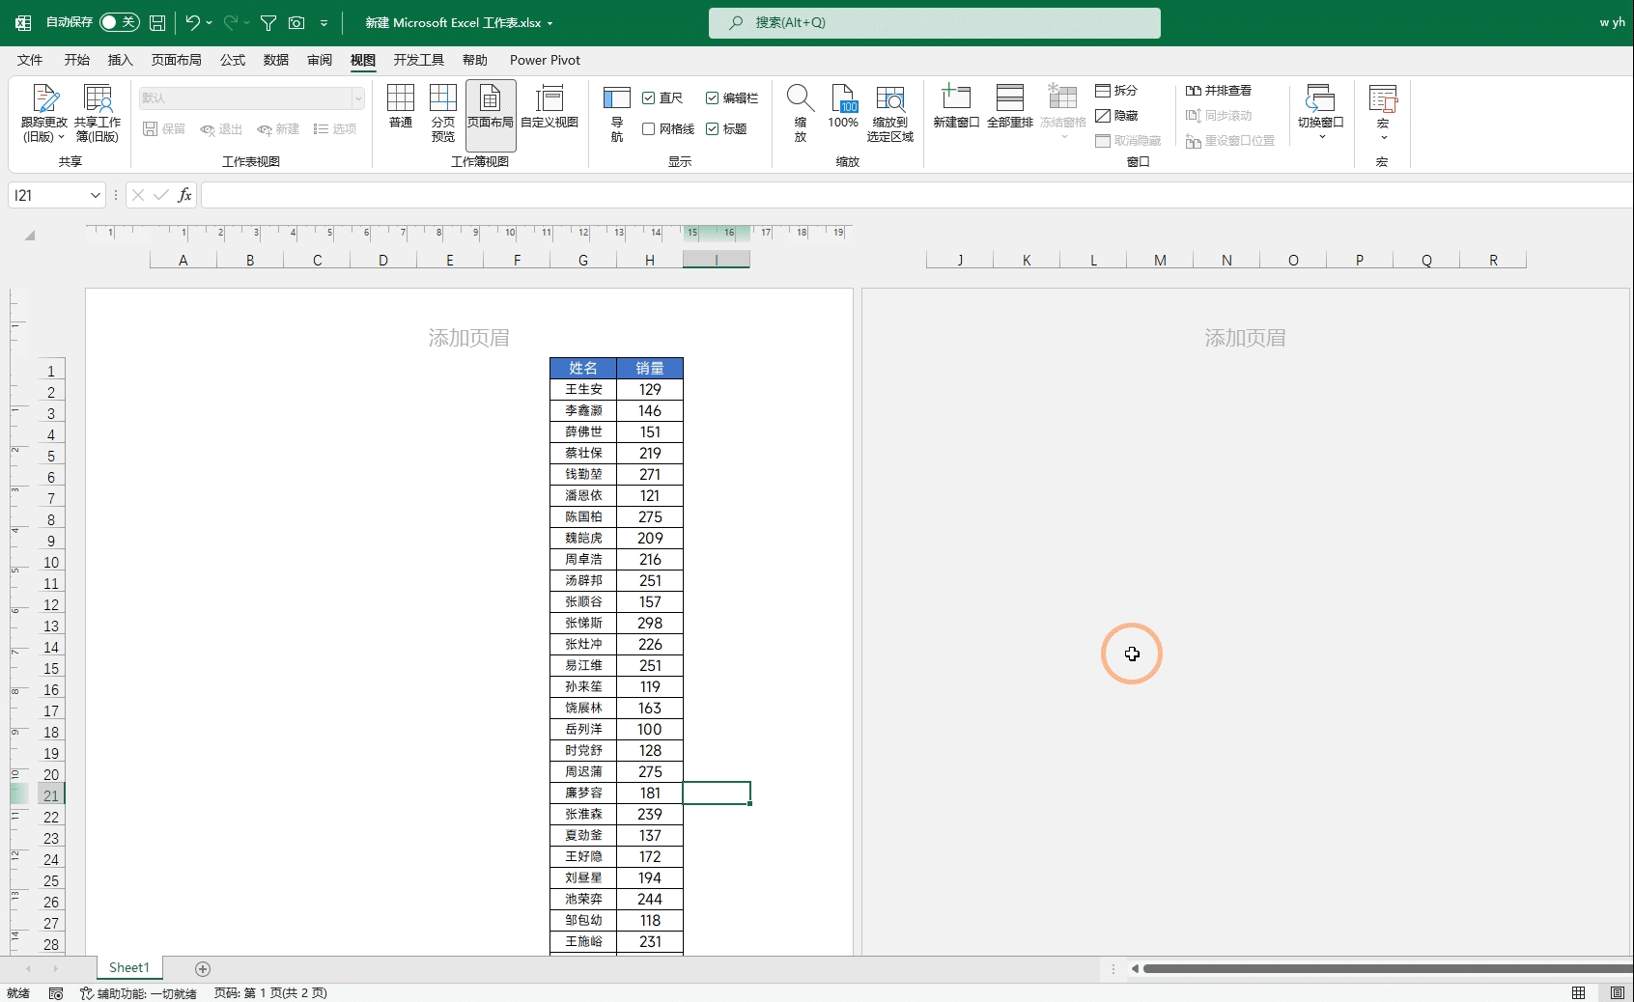Click the Split (拆分) button
Image resolution: width=1634 pixels, height=1002 pixels.
(x=1116, y=91)
